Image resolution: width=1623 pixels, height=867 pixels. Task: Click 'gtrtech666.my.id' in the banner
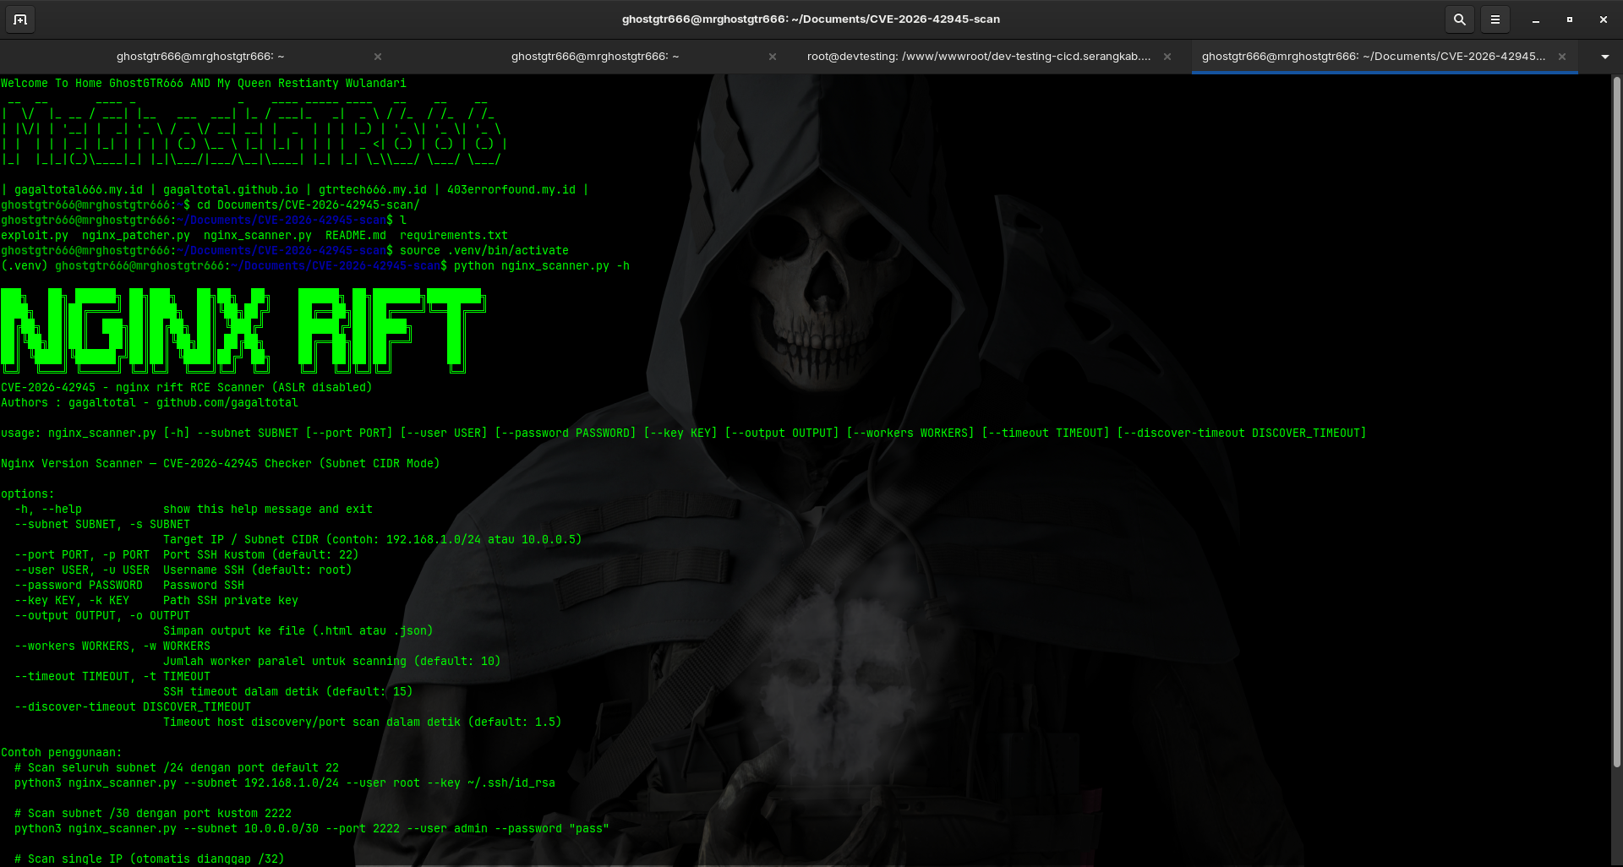point(373,190)
